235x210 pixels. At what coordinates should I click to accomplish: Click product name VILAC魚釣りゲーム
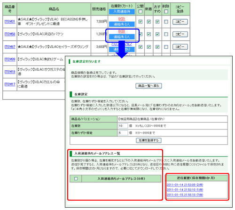click(40, 59)
